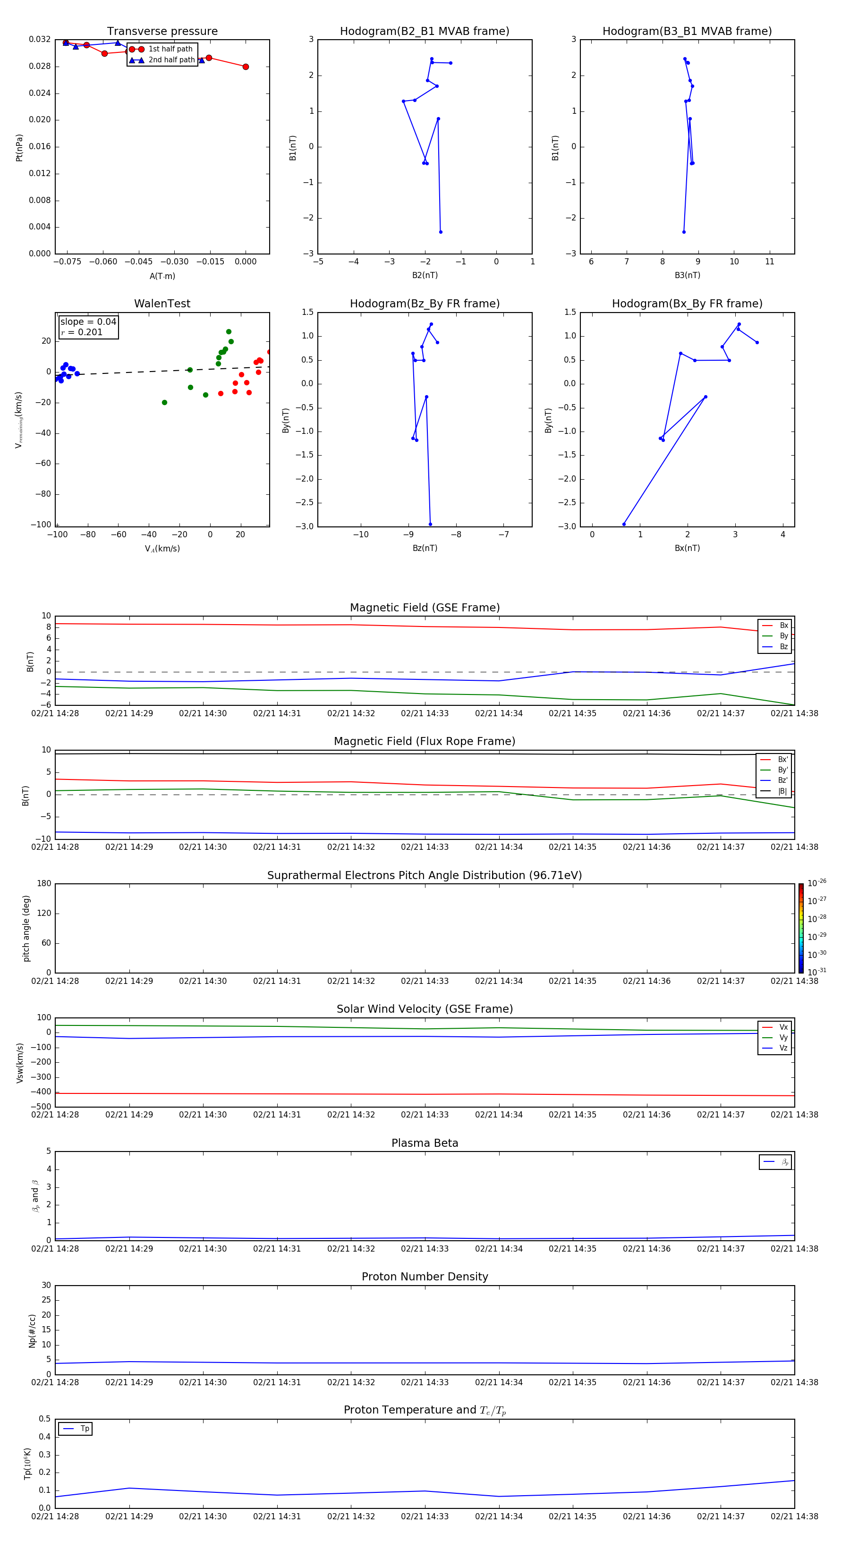Screen dimensions: 850x1558
Task: Click the Pt(nPa) y-axis label
Action: coord(19,148)
